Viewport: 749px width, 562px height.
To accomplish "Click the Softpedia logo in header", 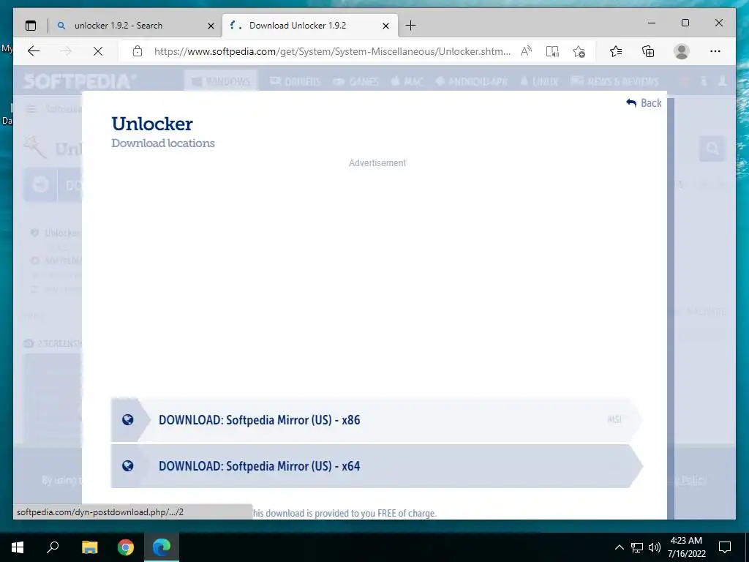I will (x=80, y=81).
